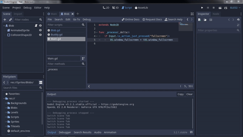
Task: Play the project
Action: click(x=202, y=8)
